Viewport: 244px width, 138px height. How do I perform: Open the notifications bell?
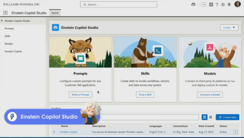click(x=229, y=5)
